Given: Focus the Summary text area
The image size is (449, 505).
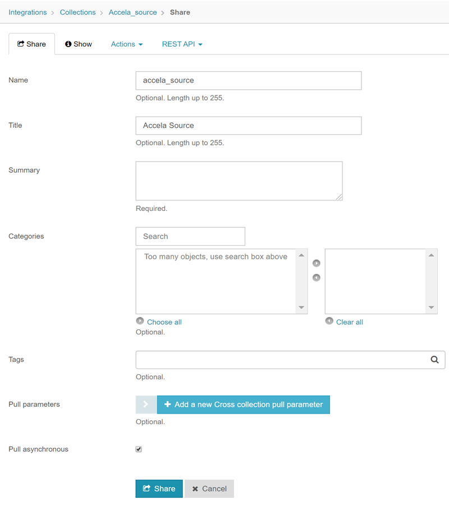Looking at the screenshot, I should [239, 181].
